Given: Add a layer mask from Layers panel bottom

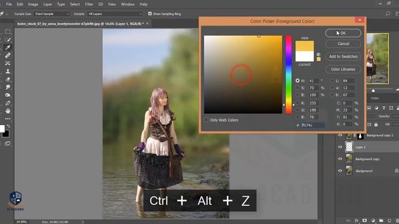Looking at the screenshot, I should (365, 220).
